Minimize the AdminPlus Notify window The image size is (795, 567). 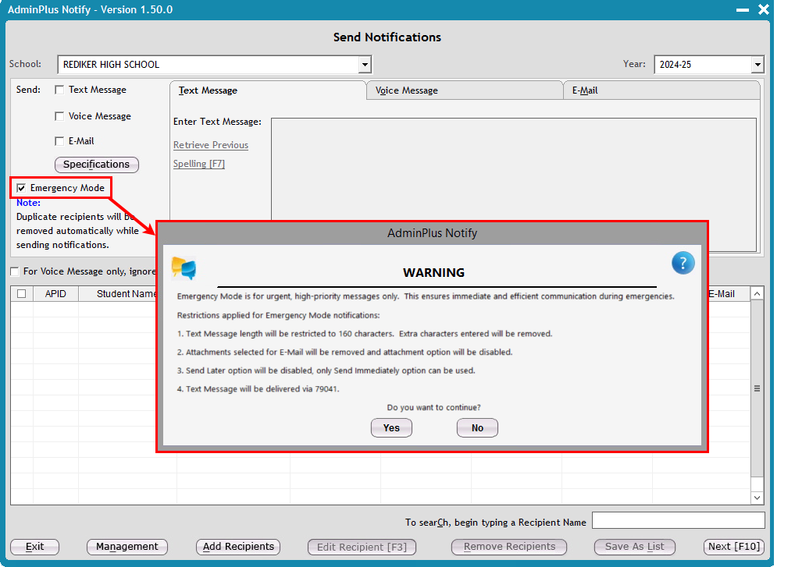coord(742,9)
